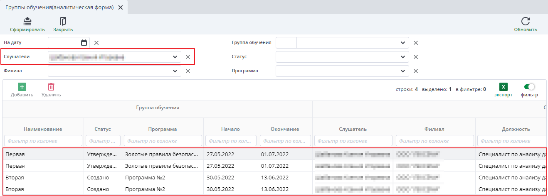Clear the Группа обучения field with X
This screenshot has width=548, height=196.
pos(415,43)
